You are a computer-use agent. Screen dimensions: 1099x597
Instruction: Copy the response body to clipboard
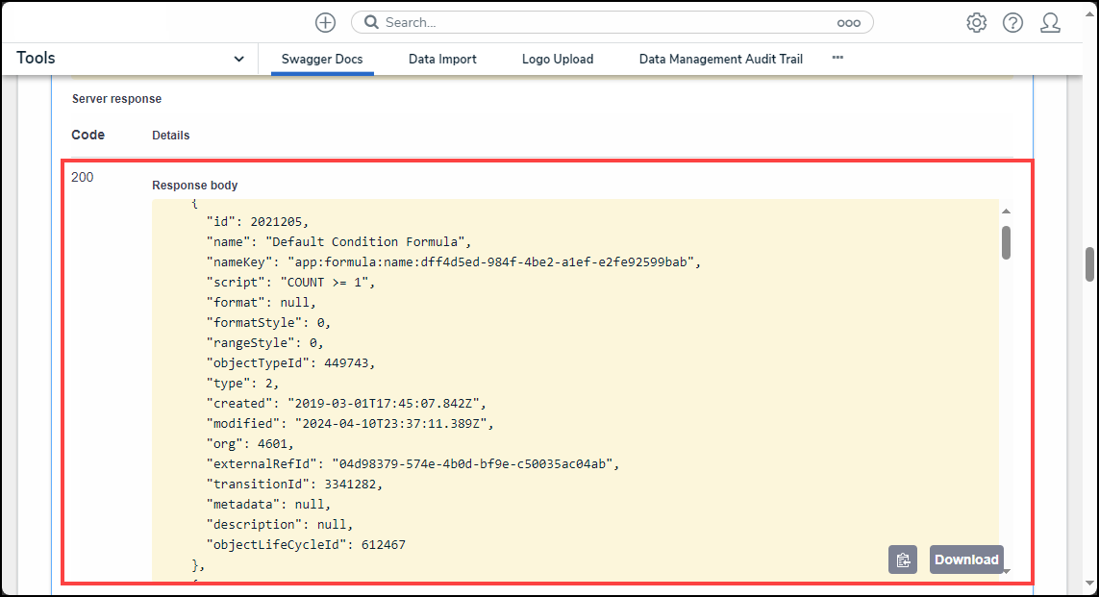point(903,560)
